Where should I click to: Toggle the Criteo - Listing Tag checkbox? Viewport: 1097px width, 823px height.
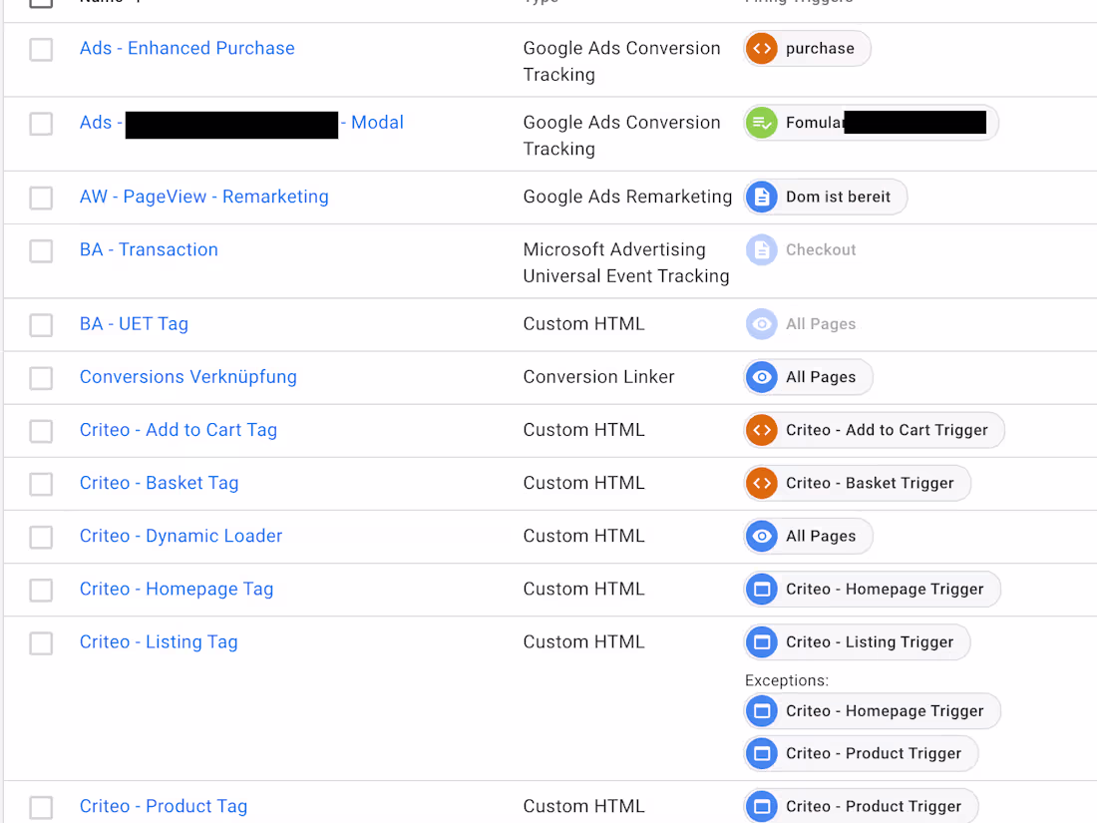coord(41,643)
